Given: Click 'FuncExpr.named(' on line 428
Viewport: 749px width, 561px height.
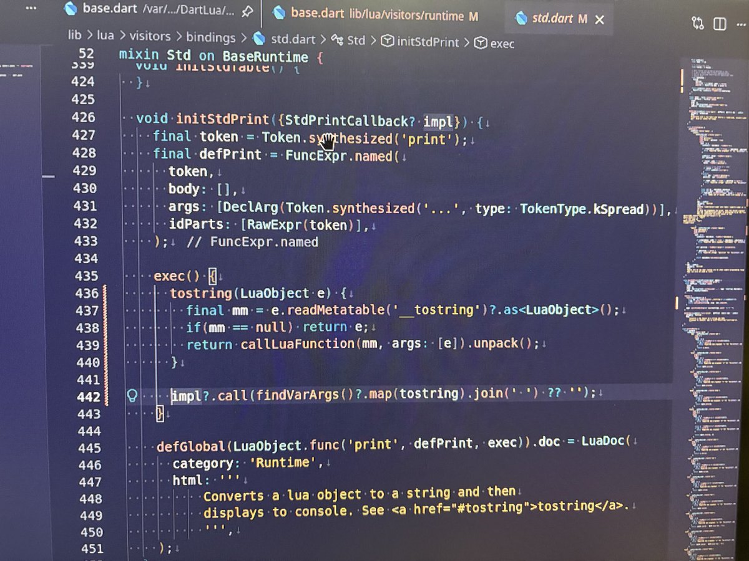Looking at the screenshot, I should coord(342,156).
